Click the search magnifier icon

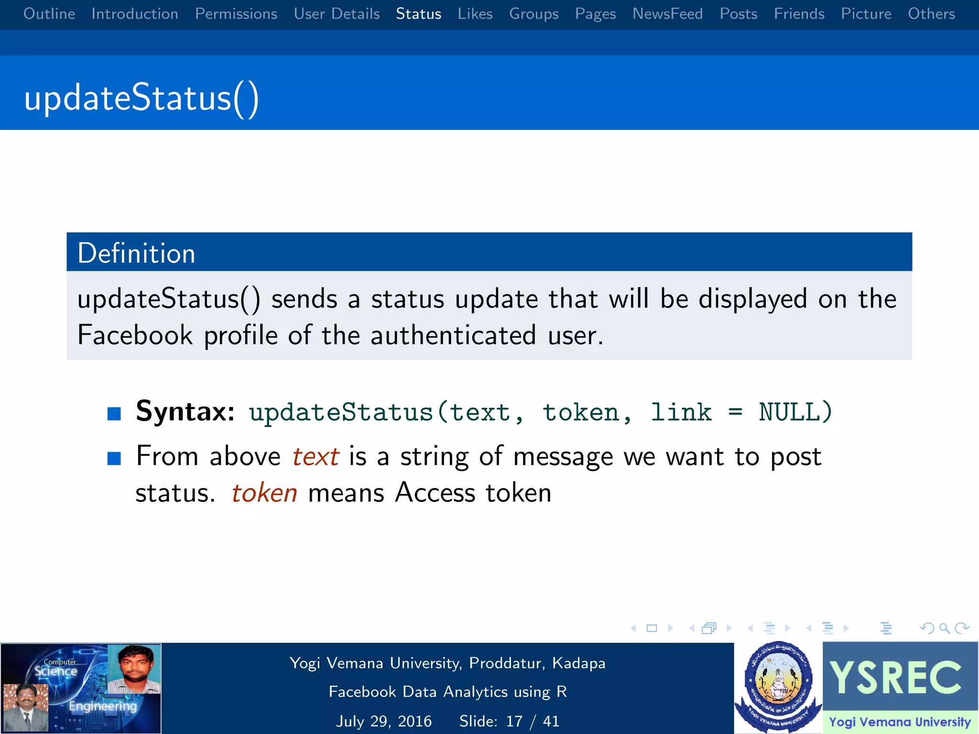tap(944, 628)
